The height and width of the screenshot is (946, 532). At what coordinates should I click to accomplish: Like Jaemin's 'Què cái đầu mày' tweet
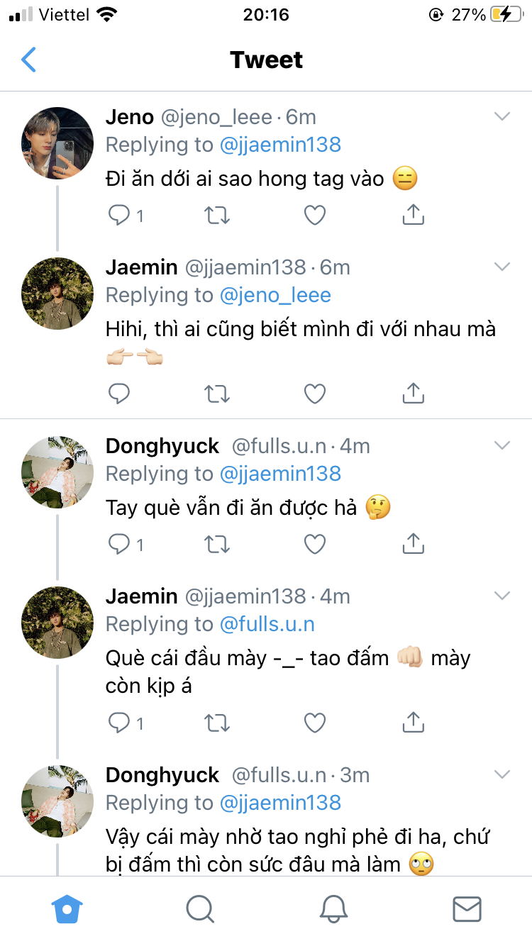pos(315,723)
